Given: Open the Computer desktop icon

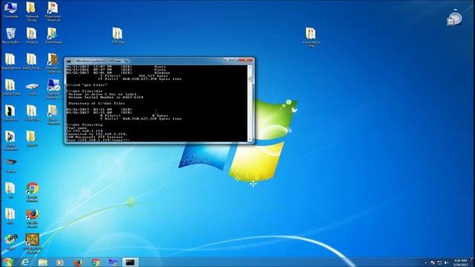Looking at the screenshot, I should 10,10.
